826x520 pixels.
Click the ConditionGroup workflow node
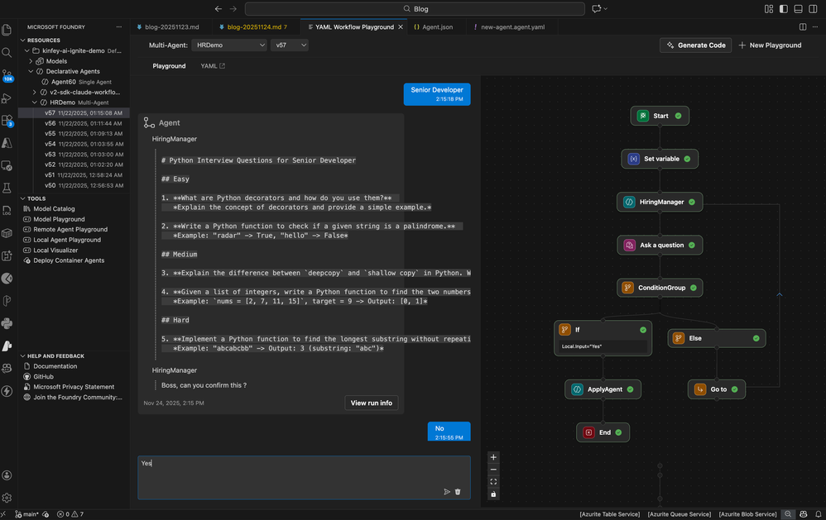click(660, 288)
